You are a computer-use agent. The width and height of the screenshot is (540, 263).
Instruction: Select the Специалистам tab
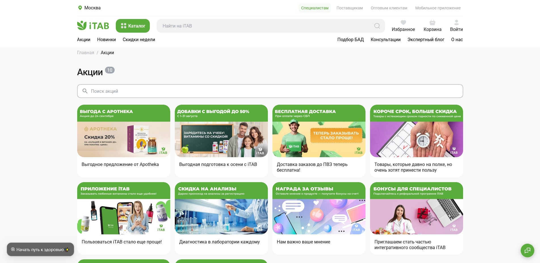(314, 8)
